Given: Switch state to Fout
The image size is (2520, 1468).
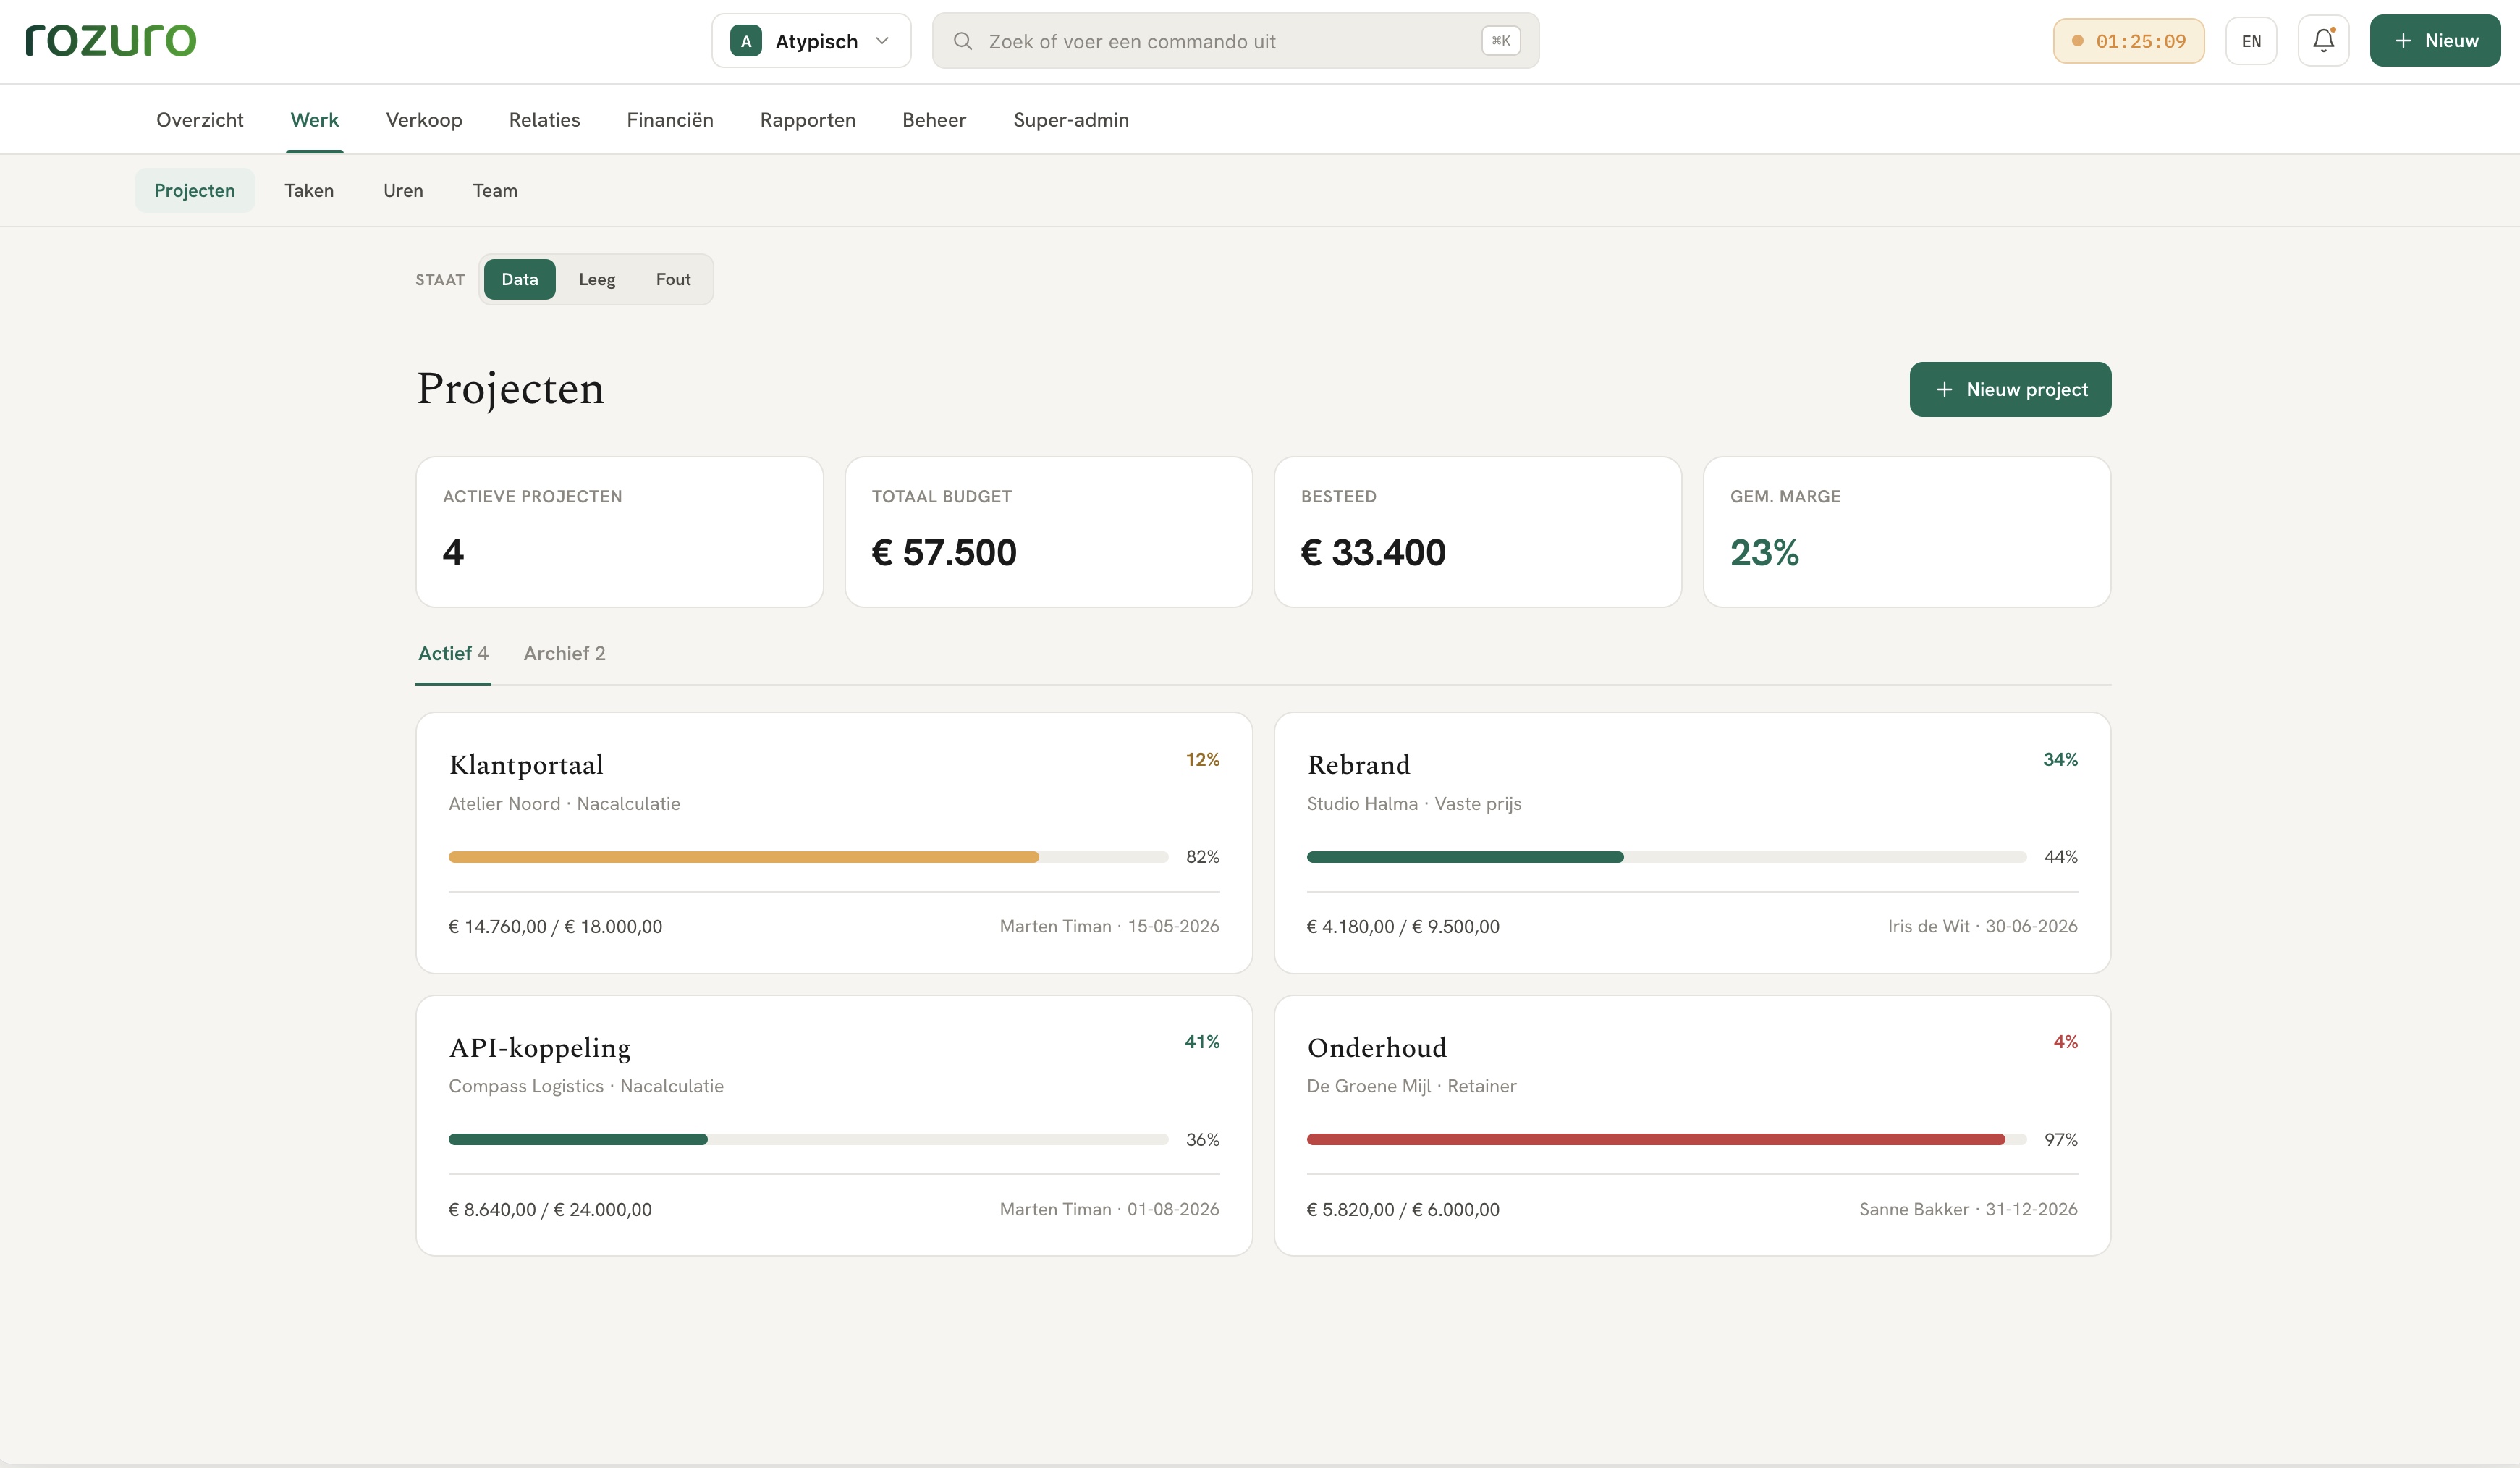Looking at the screenshot, I should click(673, 279).
